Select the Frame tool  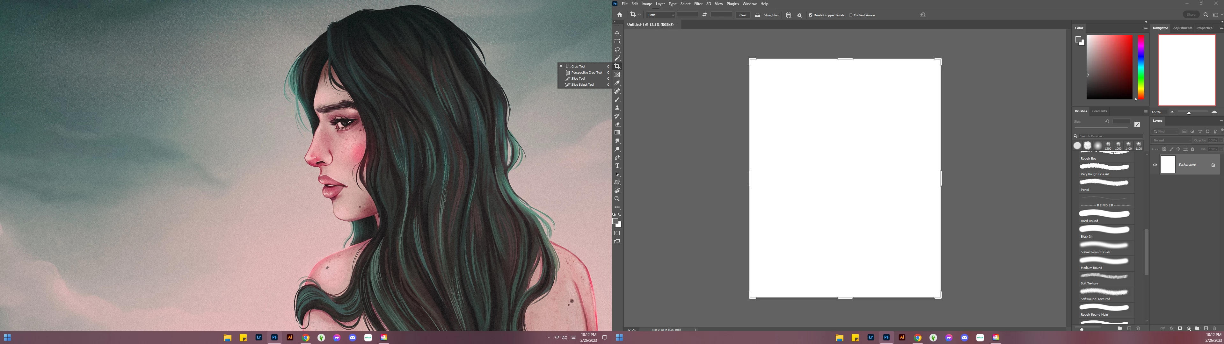617,75
